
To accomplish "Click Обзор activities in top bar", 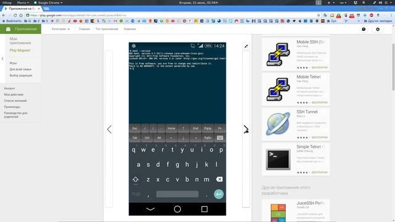I will pos(7,2).
